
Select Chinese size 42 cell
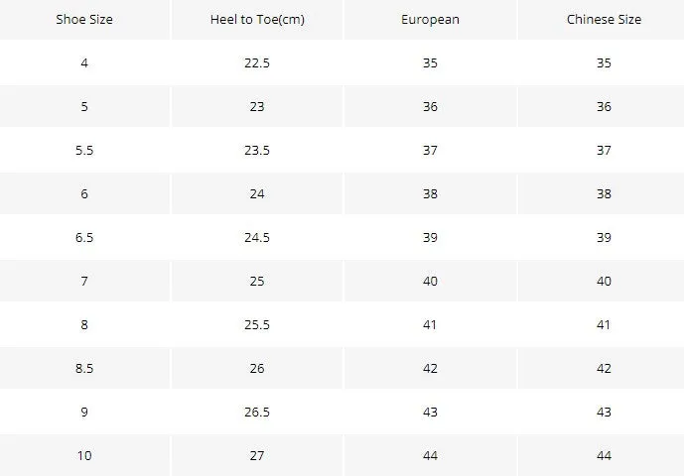604,368
